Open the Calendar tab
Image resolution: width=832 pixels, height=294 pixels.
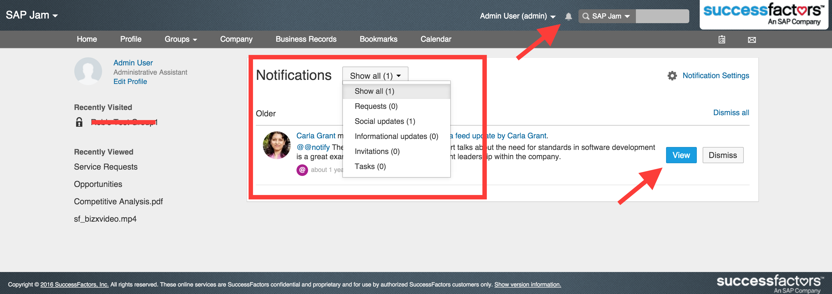tap(436, 39)
